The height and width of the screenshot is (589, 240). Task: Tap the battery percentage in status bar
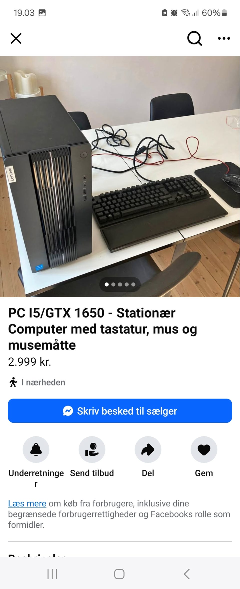point(211,13)
